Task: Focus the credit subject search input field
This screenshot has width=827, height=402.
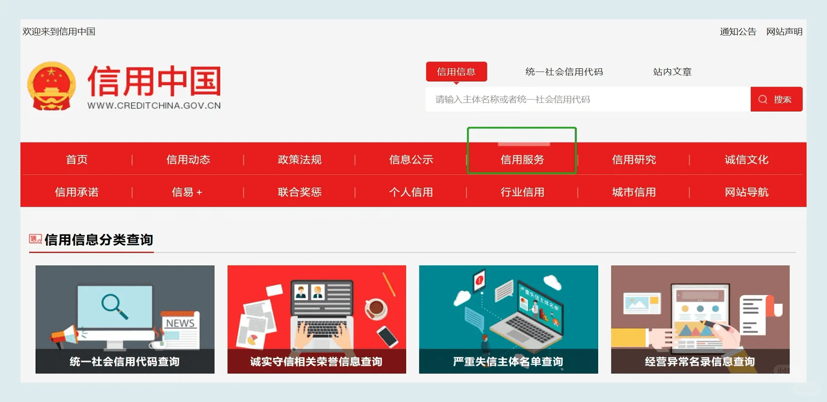Action: pos(588,99)
